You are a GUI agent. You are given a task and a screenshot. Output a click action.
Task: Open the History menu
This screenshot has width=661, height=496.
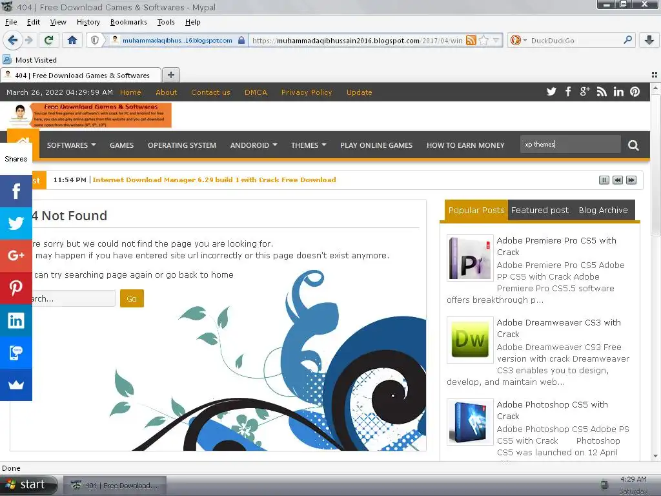pyautogui.click(x=88, y=22)
